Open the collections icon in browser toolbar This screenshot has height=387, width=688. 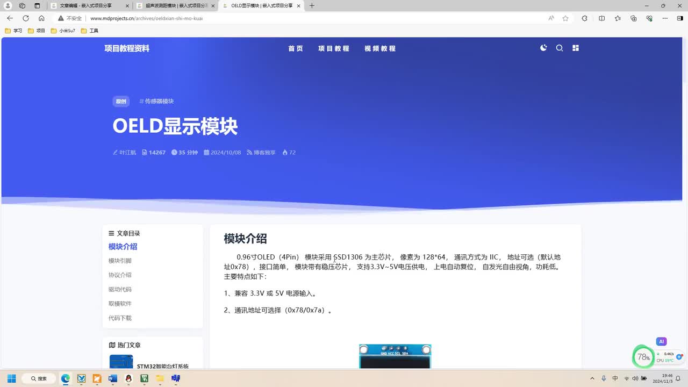(634, 18)
